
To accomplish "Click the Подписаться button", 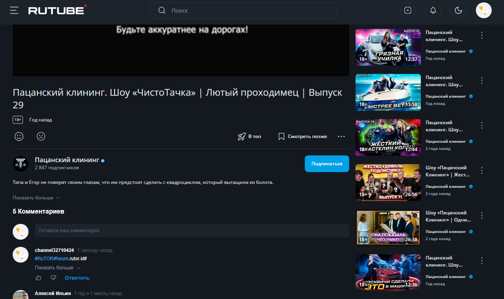I will click(327, 164).
